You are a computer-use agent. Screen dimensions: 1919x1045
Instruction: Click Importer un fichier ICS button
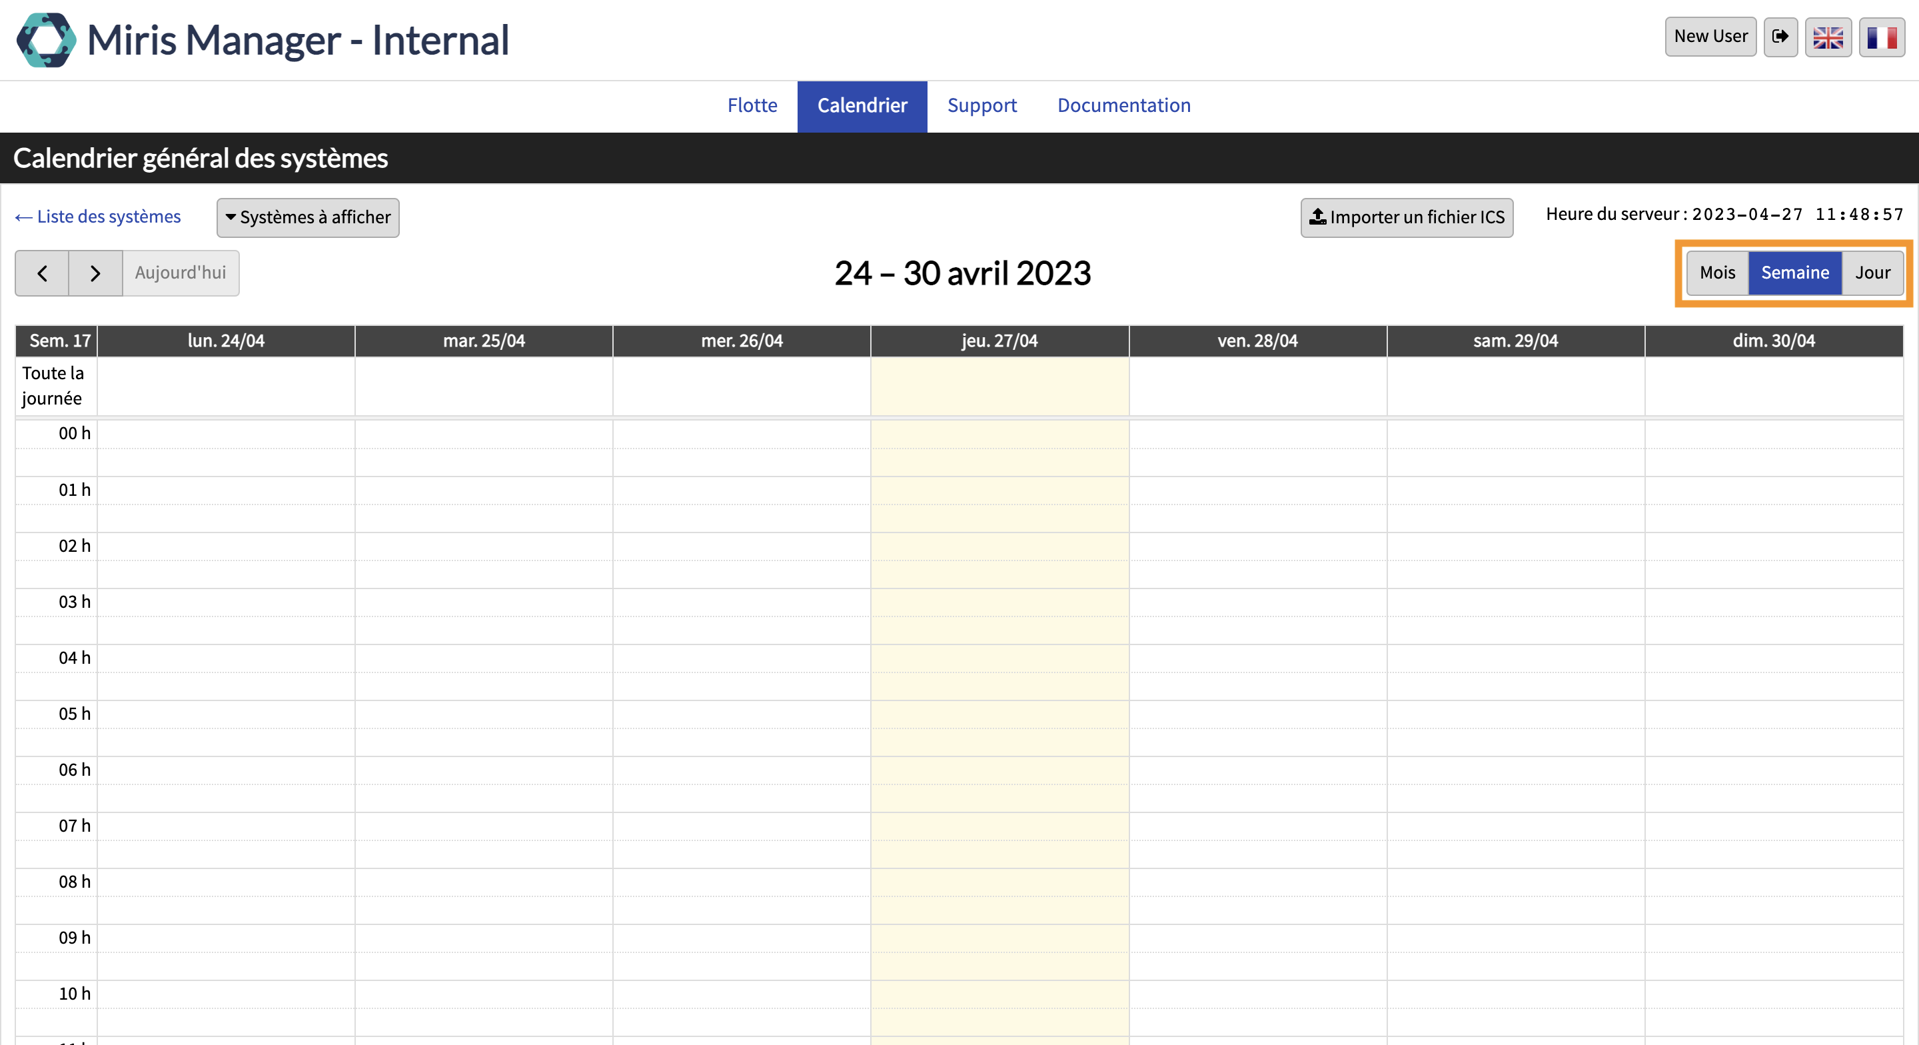tap(1407, 217)
